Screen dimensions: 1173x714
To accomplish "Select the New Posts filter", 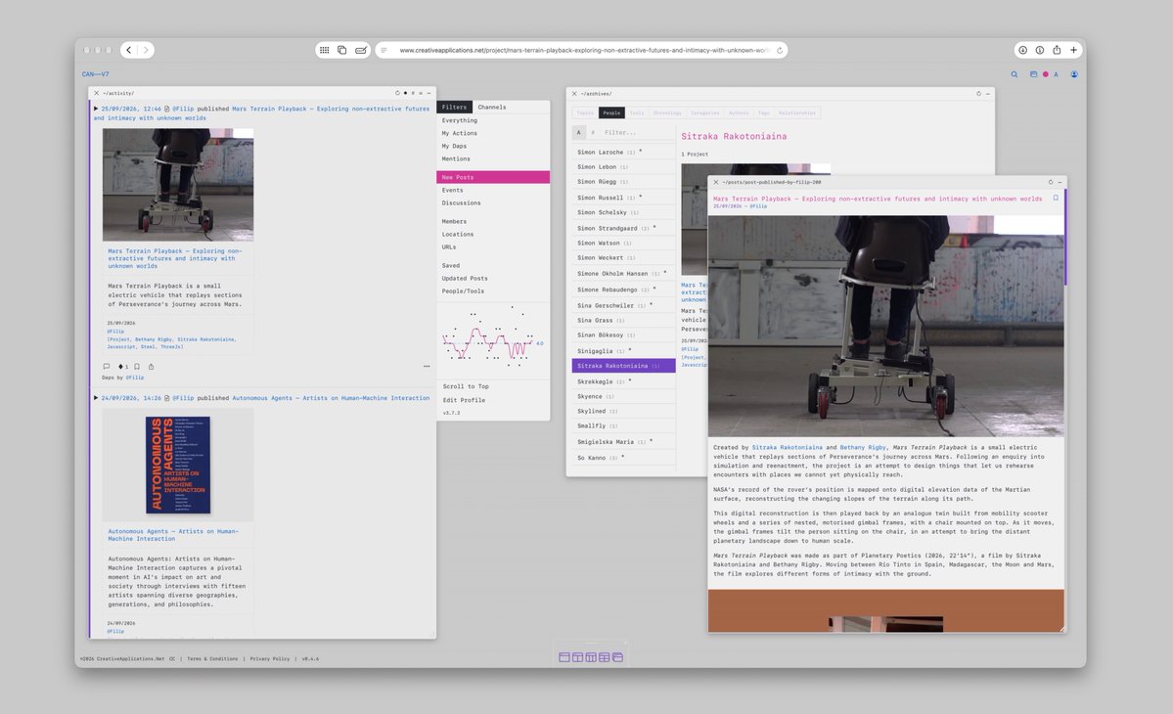I will 493,177.
